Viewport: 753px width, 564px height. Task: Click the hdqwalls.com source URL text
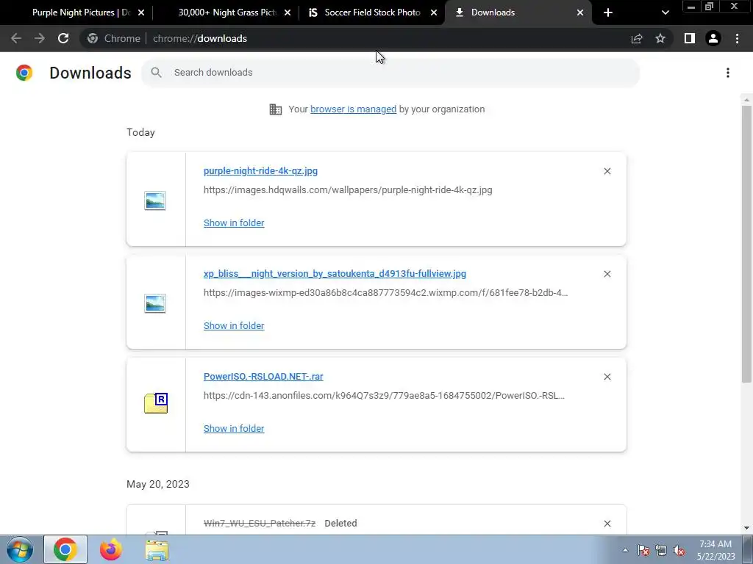[348, 190]
